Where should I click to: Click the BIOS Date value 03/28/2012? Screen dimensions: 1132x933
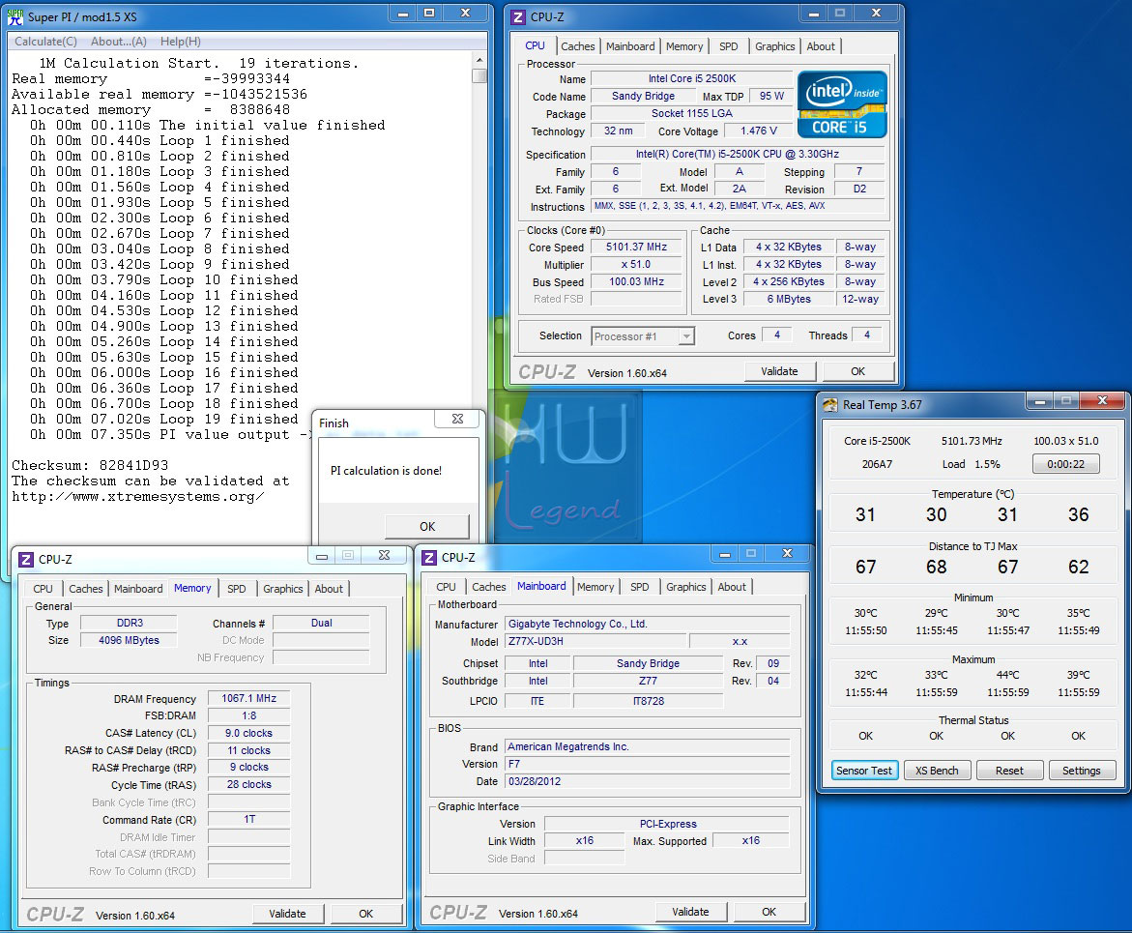(x=648, y=781)
